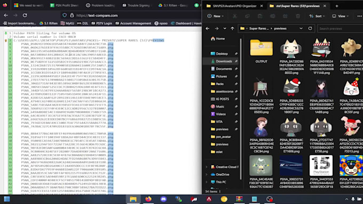Switch to the Trouble Signing tab
Image resolution: width=363 pixels, height=204 pixels.
[137, 5]
